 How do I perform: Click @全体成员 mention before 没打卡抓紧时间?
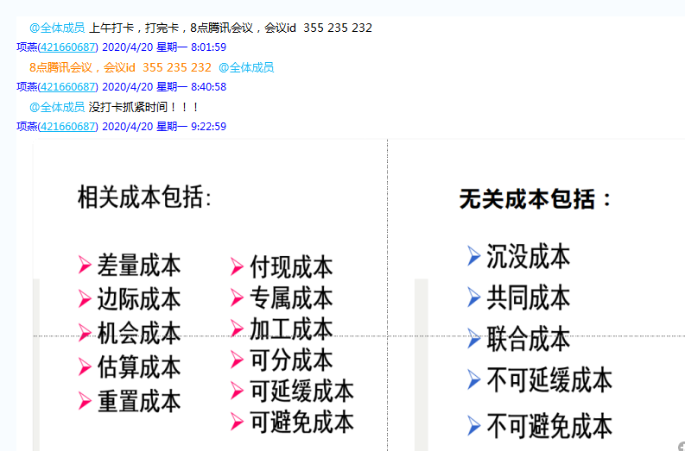[57, 107]
